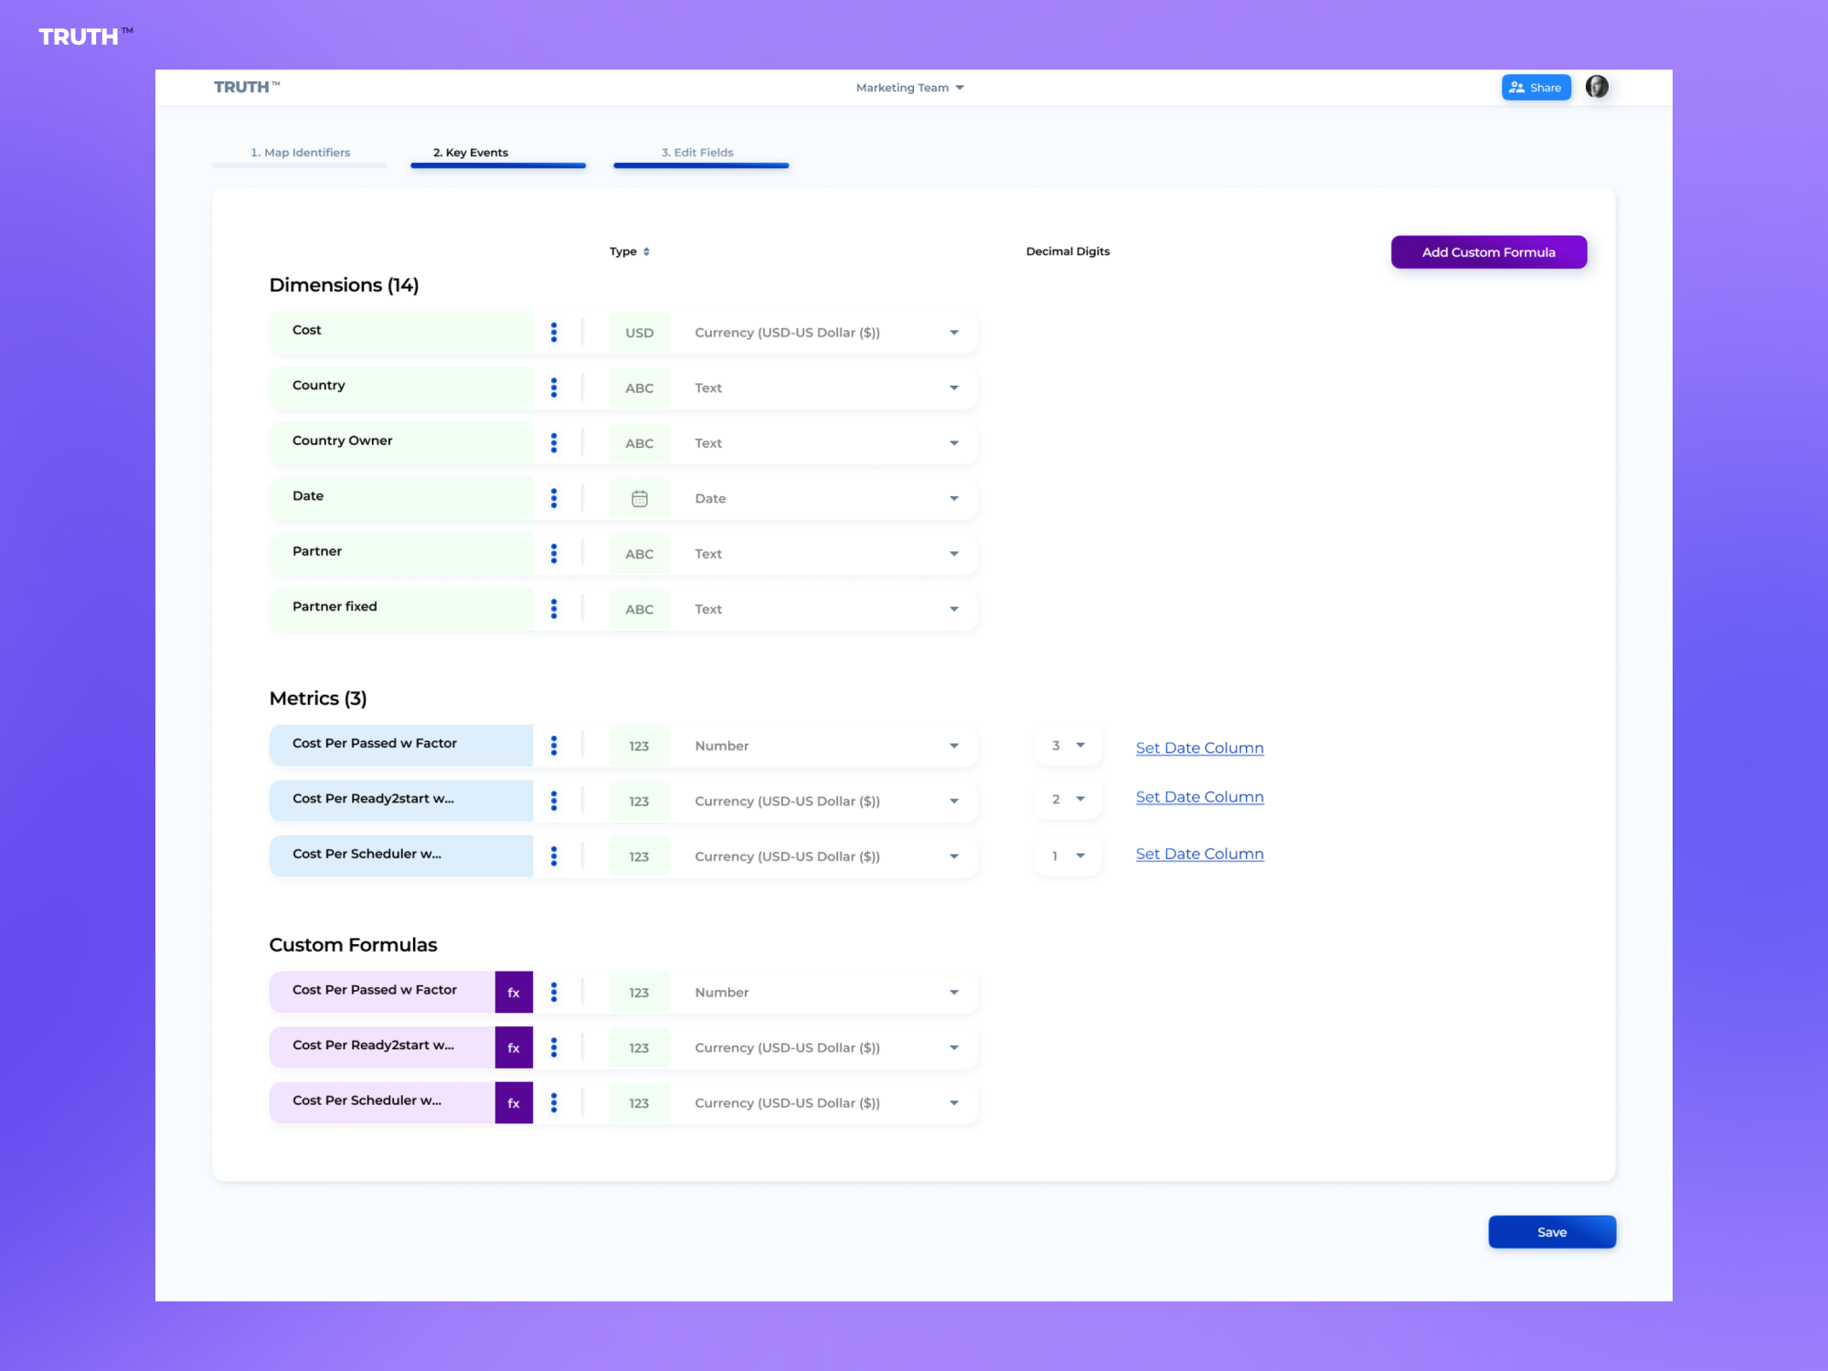Image resolution: width=1828 pixels, height=1371 pixels.
Task: Open kebab menu for formula Cost Per Ready2start
Action: [554, 1047]
